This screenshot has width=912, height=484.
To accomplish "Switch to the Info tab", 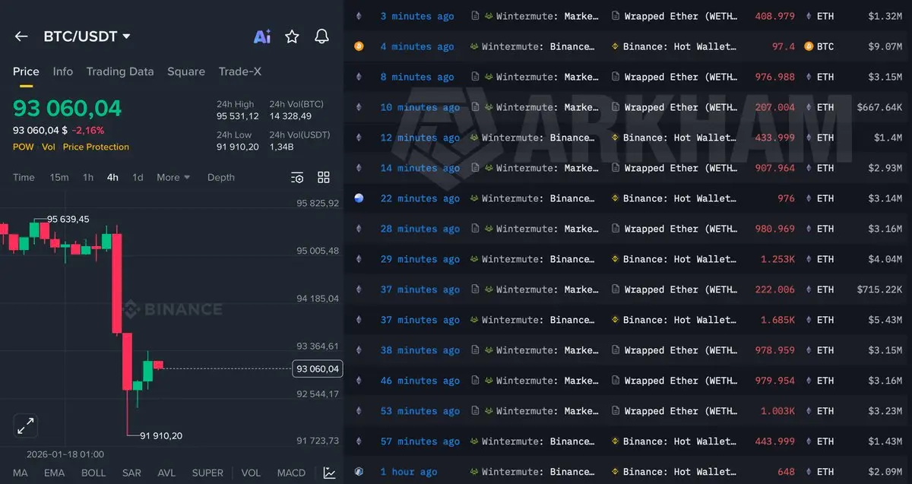I will [63, 71].
